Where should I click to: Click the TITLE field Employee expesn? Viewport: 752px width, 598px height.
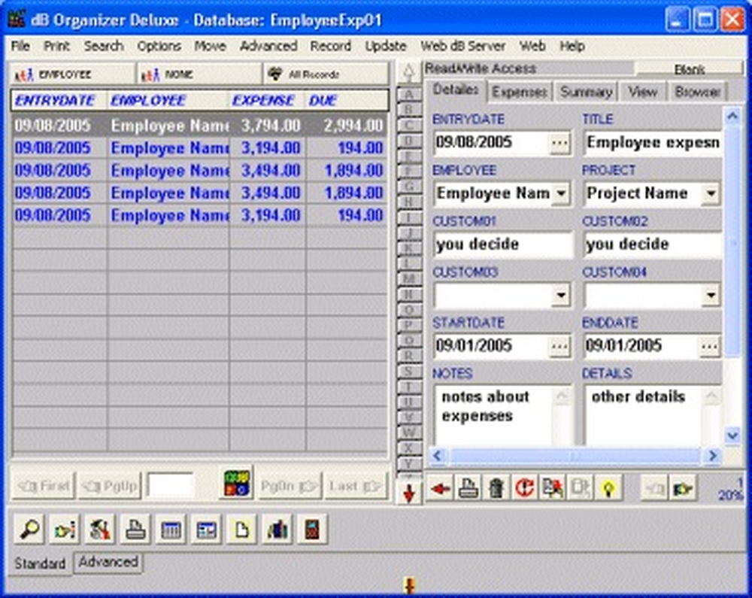[653, 142]
